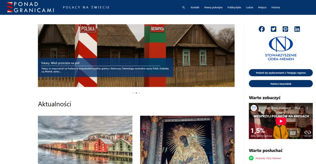Play the YouTube video about 1,5%

coord(281,121)
